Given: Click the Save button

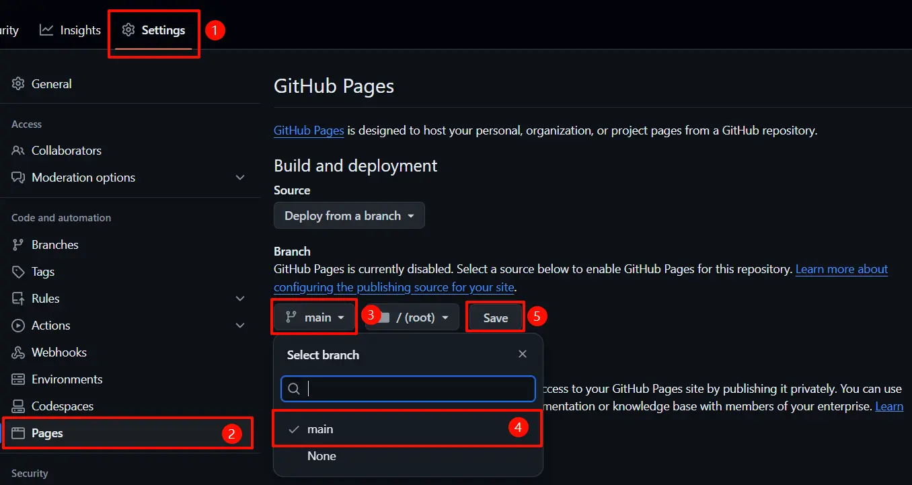Looking at the screenshot, I should 496,318.
